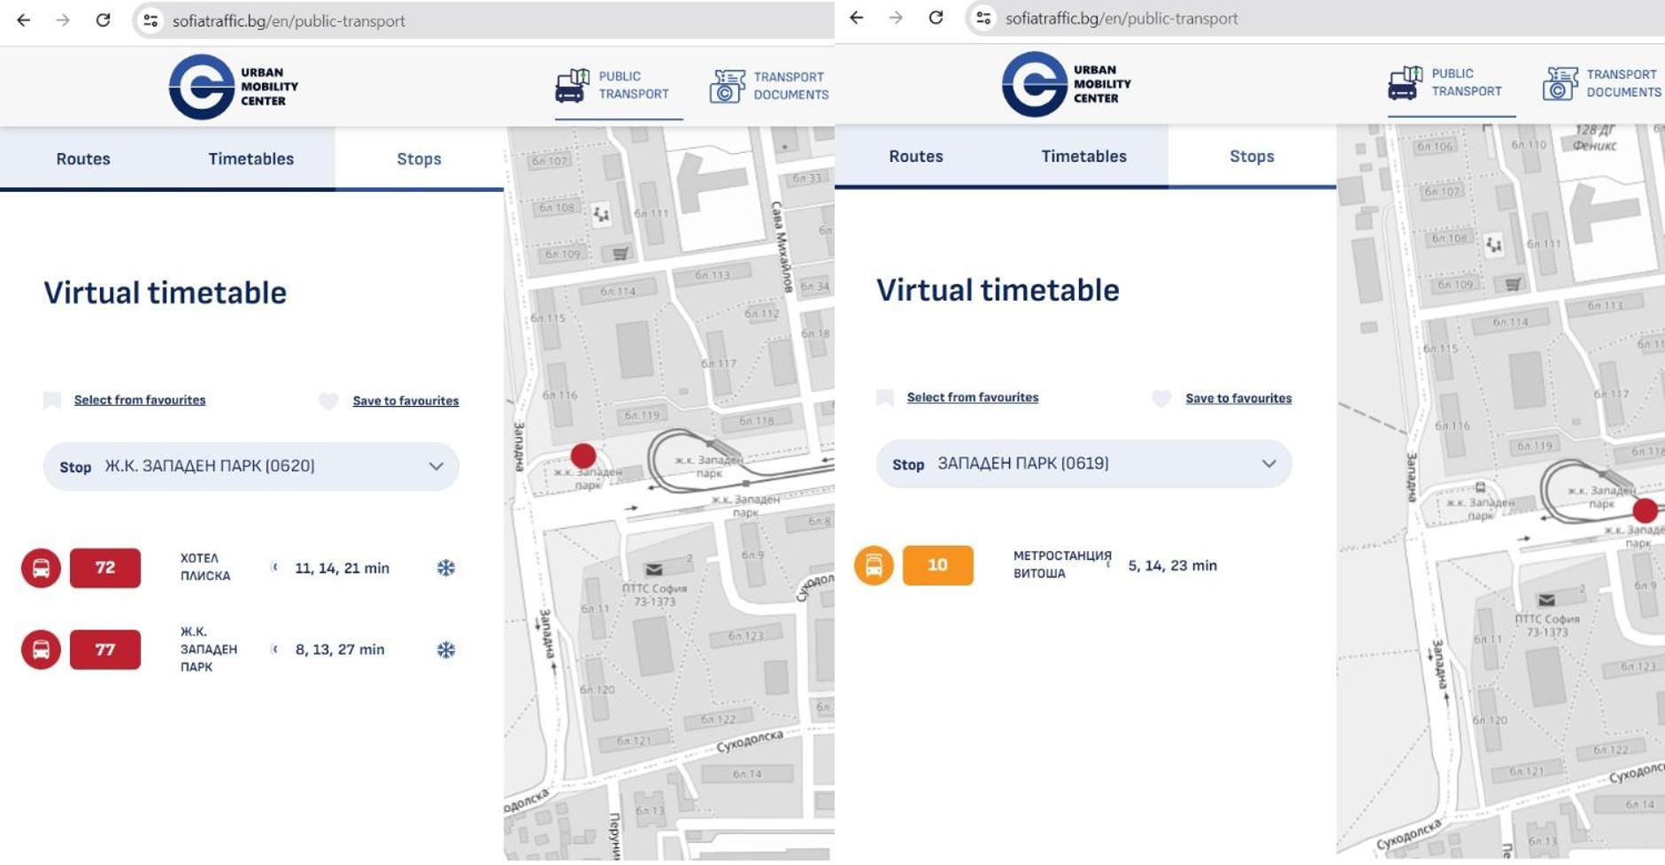Select the orange line 10 number badge
The image size is (1665, 865).
pyautogui.click(x=937, y=565)
